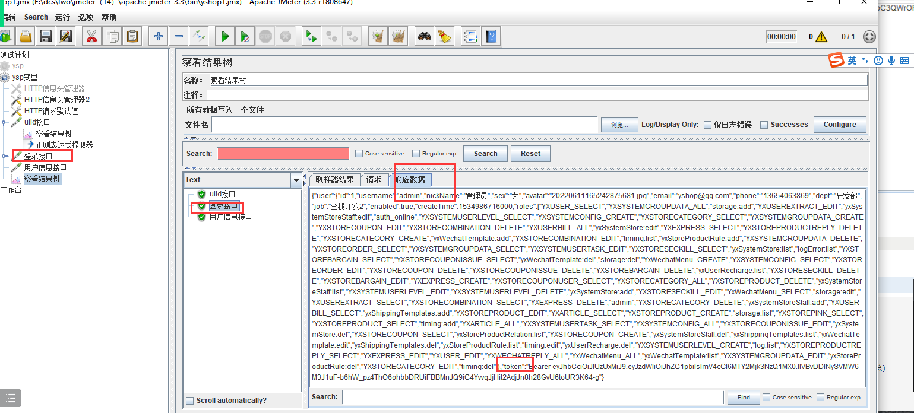This screenshot has height=413, width=914.
Task: Reset search with yellow broom icon
Action: (x=444, y=37)
